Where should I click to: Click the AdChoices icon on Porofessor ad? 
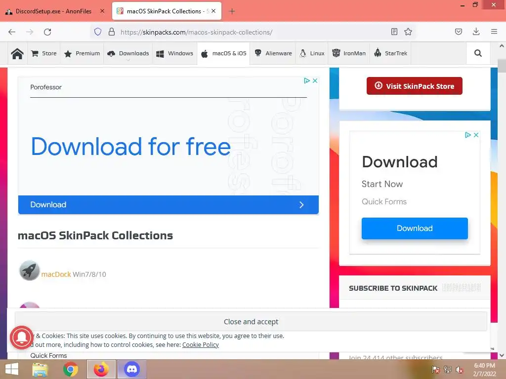(307, 80)
